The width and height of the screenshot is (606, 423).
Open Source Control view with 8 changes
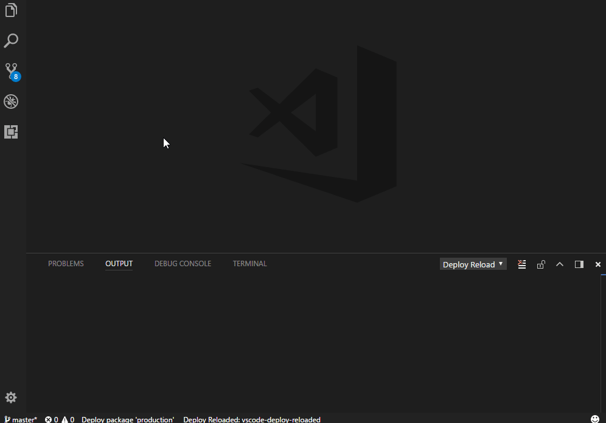pos(12,71)
